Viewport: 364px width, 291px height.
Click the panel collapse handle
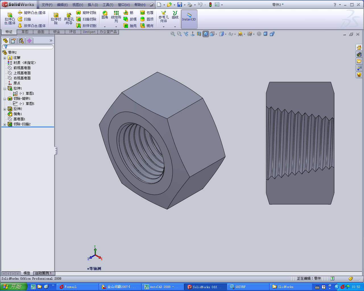(56, 151)
